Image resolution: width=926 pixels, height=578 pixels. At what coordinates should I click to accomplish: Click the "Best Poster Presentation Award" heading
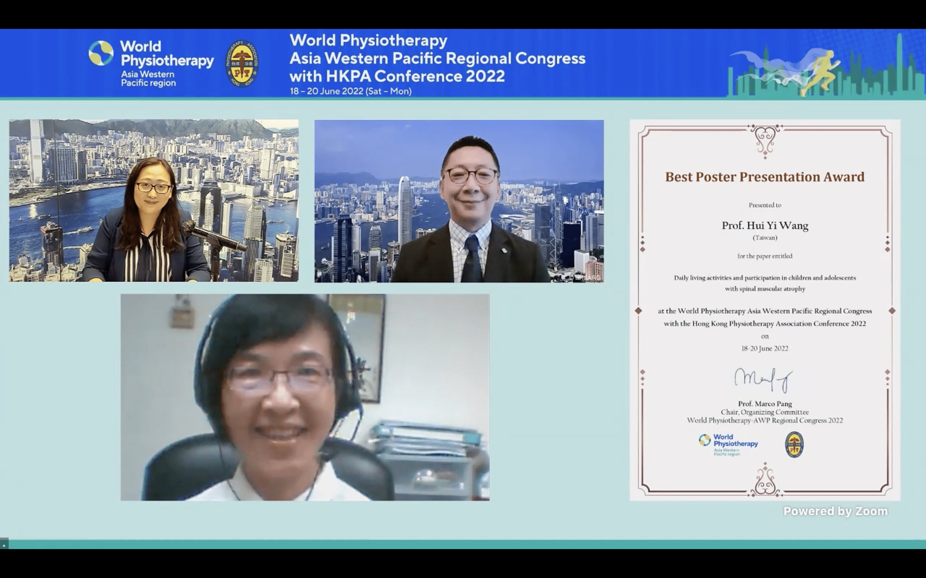click(x=765, y=177)
